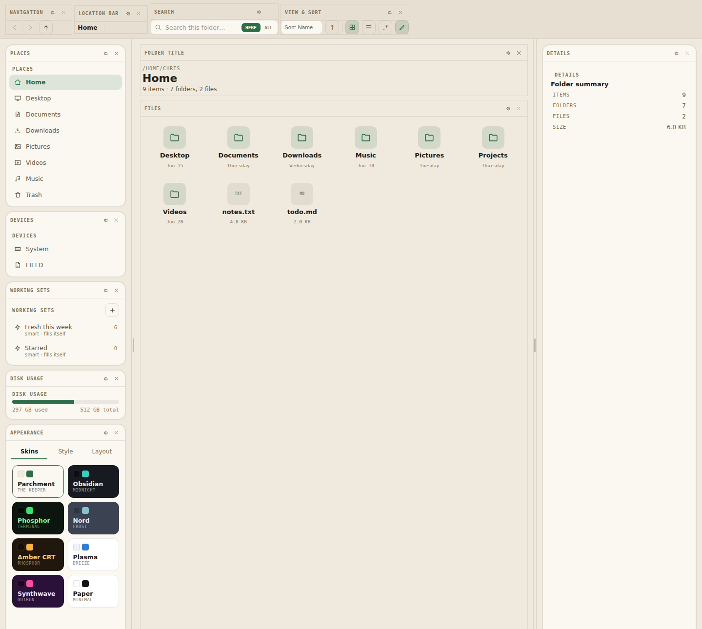
Task: Select the Downloads folder in Files
Action: click(302, 147)
